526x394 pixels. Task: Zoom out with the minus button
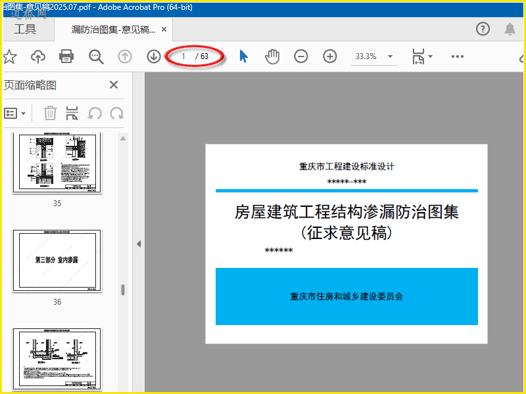coord(301,56)
